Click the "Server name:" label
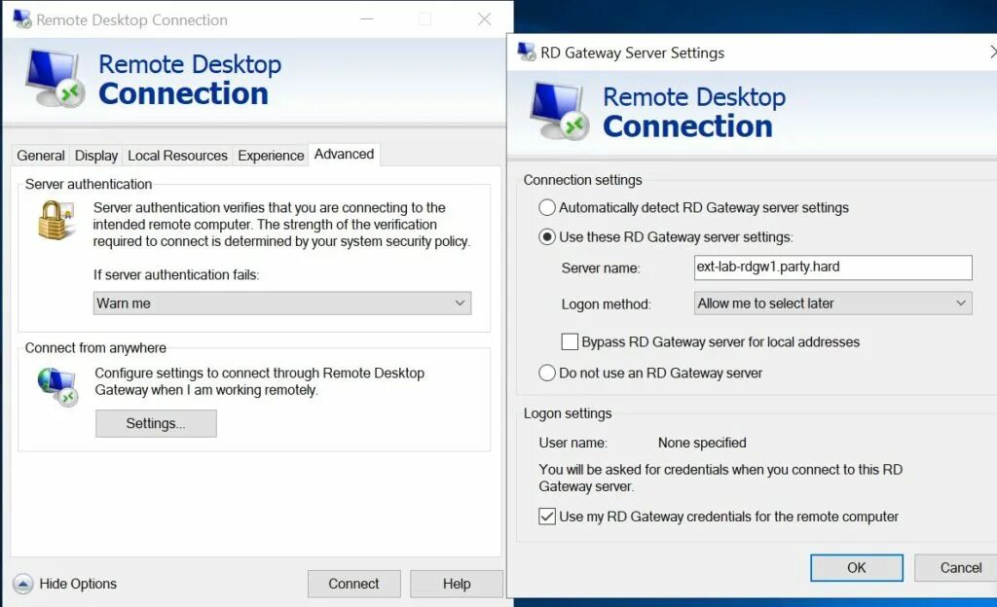The image size is (997, 607). tap(601, 268)
